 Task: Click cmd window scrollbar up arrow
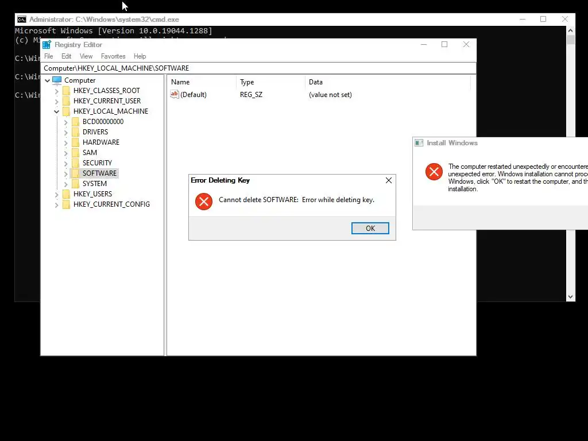tap(570, 31)
